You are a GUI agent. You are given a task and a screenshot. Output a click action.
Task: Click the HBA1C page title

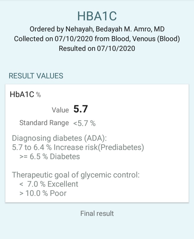point(97,16)
